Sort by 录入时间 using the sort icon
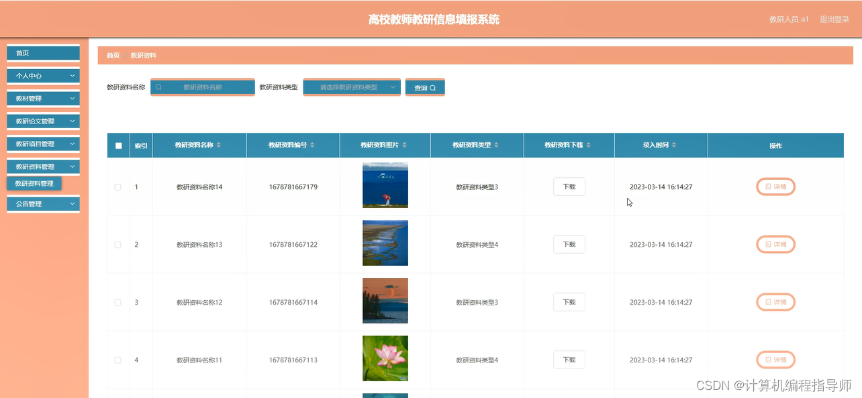 pyautogui.click(x=673, y=145)
